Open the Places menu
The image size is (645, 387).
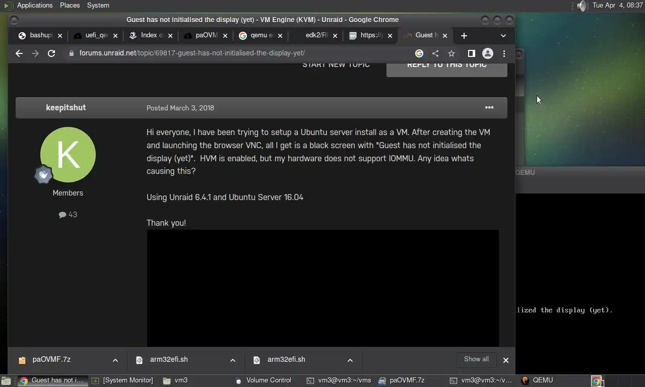click(x=70, y=6)
